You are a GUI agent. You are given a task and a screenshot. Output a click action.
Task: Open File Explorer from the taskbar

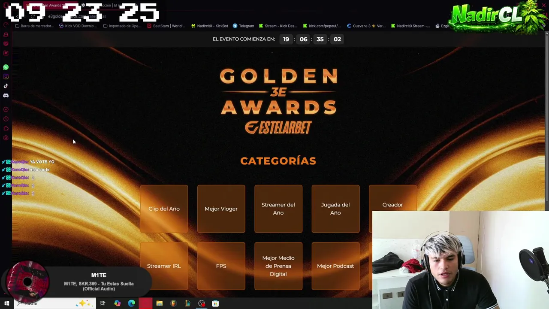pos(159,303)
